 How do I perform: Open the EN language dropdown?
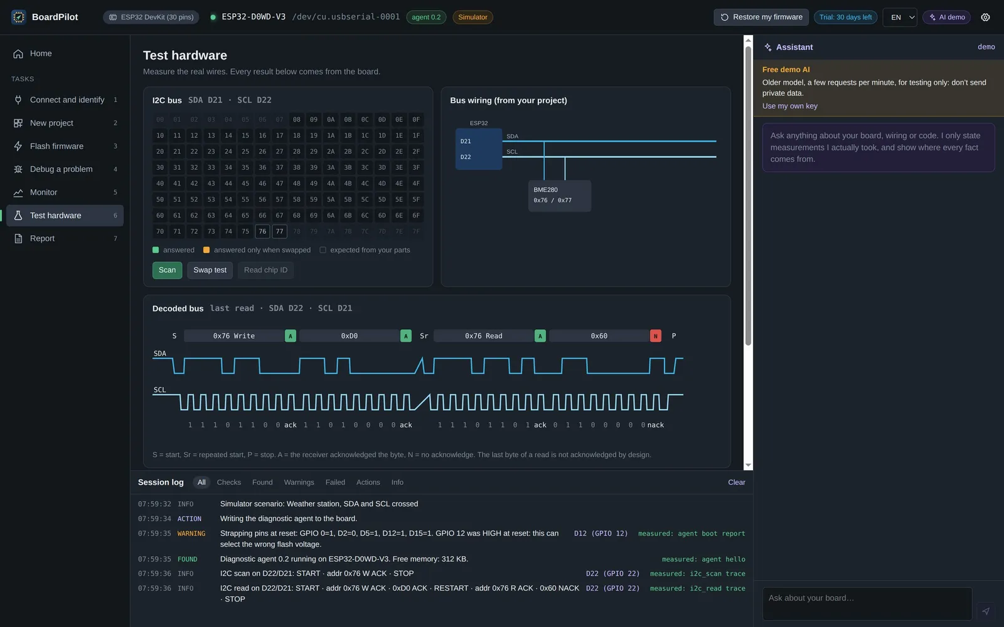900,17
